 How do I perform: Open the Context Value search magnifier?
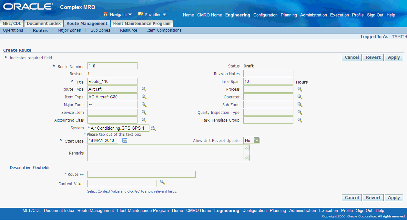[x=162, y=183]
